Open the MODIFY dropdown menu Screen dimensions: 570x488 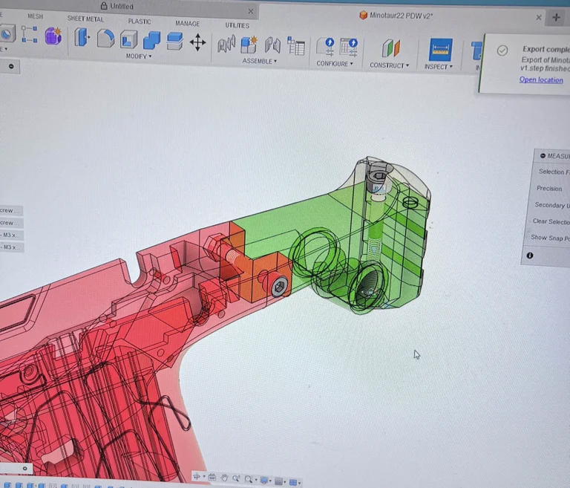click(138, 56)
